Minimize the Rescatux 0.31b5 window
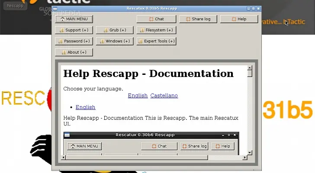The height and width of the screenshot is (173, 315). click(x=248, y=8)
